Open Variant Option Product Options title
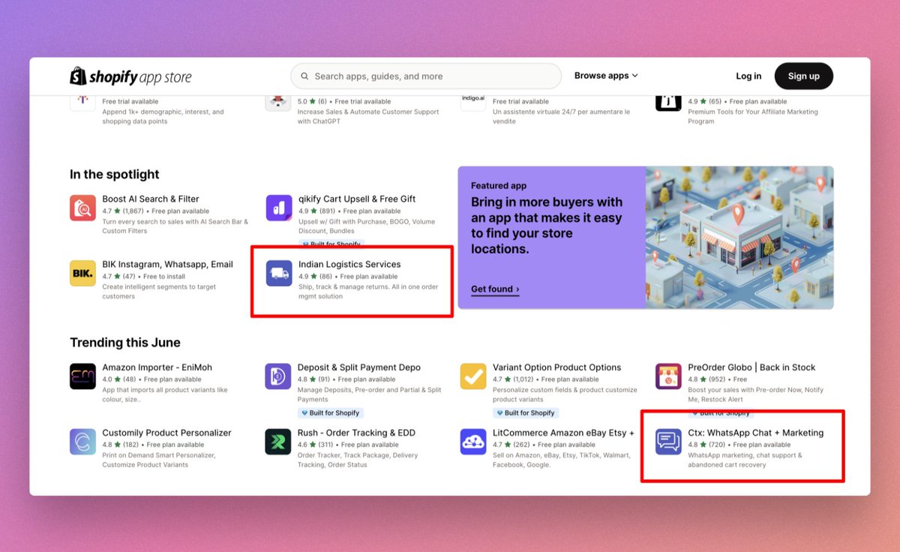The width and height of the screenshot is (900, 552). click(x=557, y=367)
